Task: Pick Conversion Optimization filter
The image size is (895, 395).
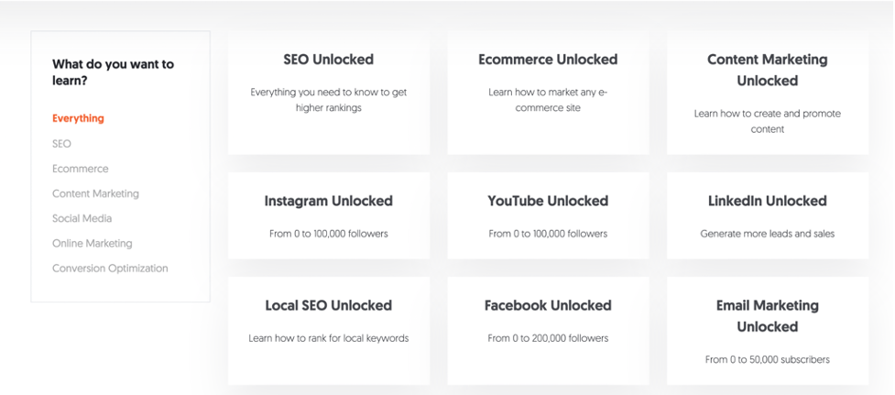Action: [x=110, y=269]
